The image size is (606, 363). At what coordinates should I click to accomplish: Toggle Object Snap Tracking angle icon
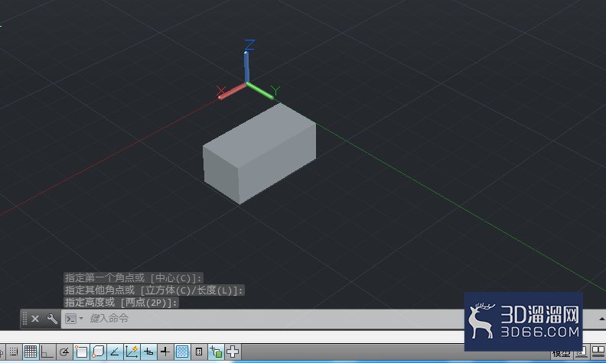point(115,352)
